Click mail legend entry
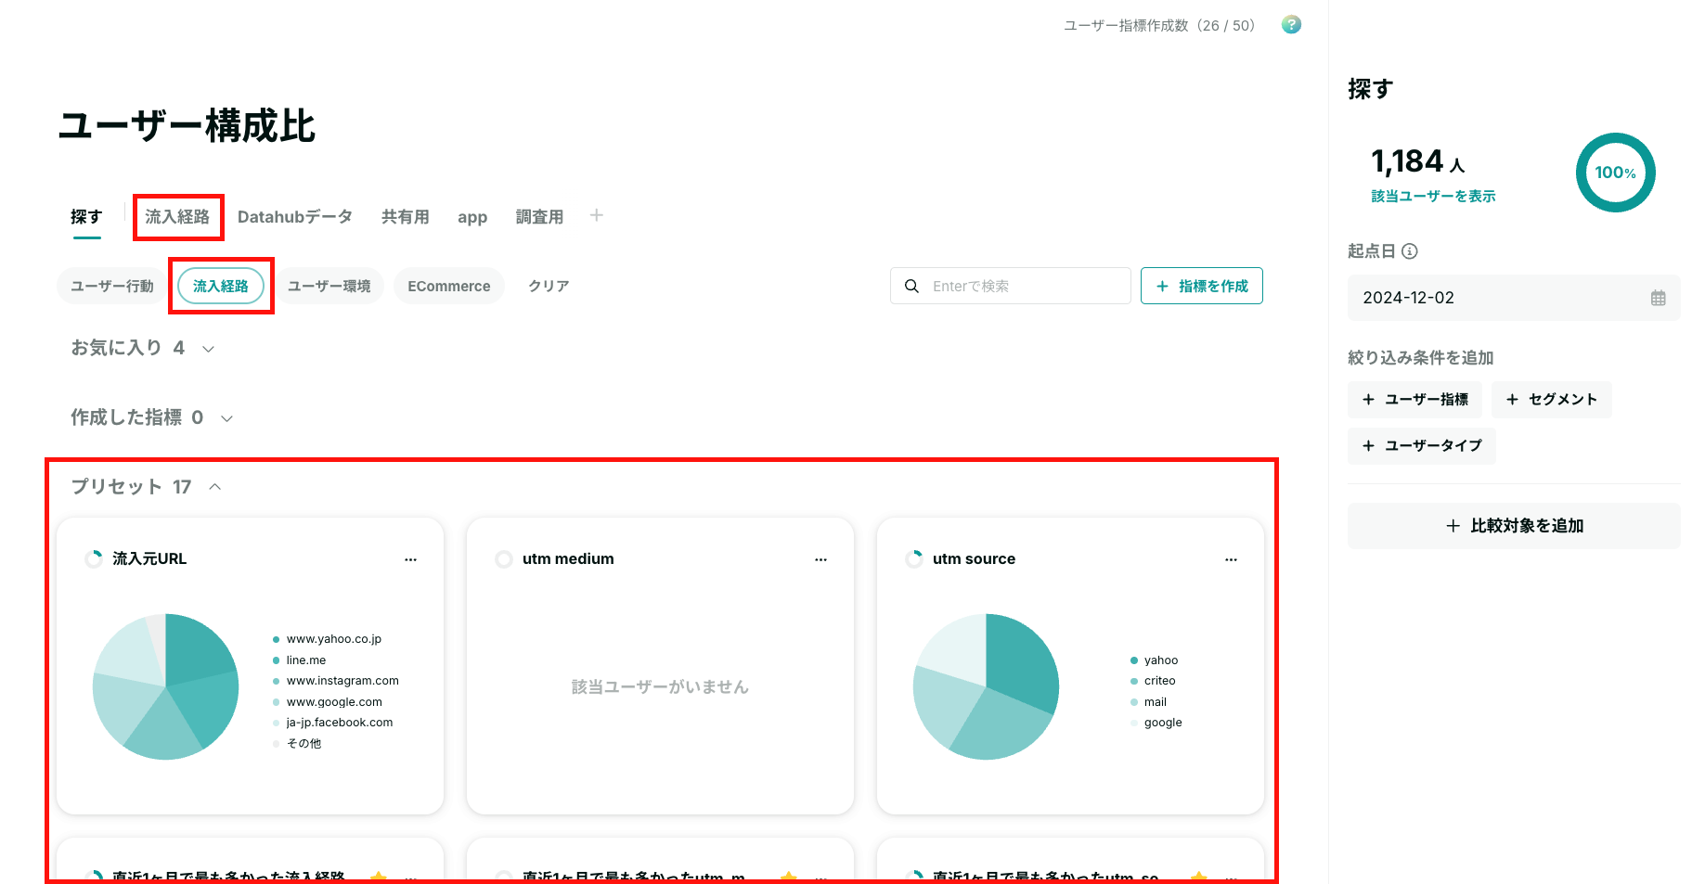The image size is (1692, 884). click(1149, 702)
